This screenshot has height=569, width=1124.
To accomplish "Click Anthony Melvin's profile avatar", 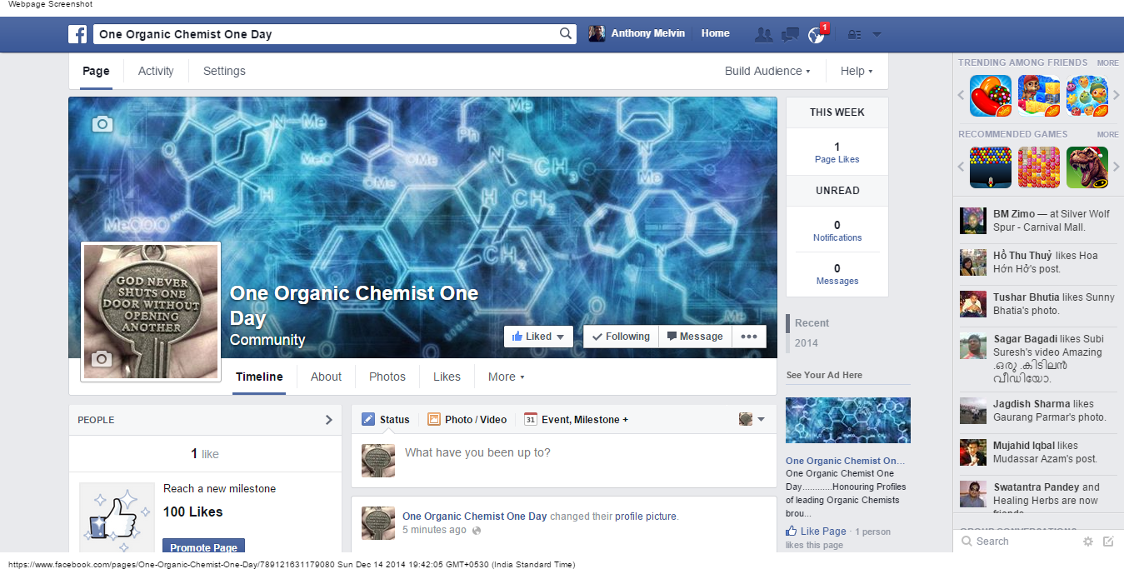I will 597,33.
